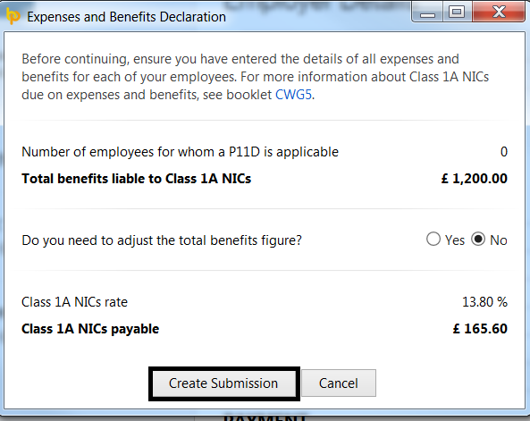The image size is (530, 421).
Task: Click the employee count value 0
Action: tap(504, 152)
